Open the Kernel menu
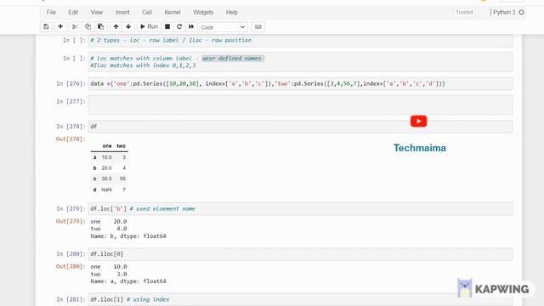 pyautogui.click(x=173, y=12)
